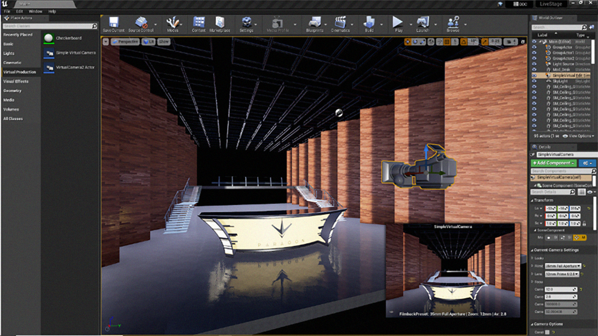The height and width of the screenshot is (336, 598).
Task: Select SimpleVirtualCamera(self) component
Action: click(561, 178)
